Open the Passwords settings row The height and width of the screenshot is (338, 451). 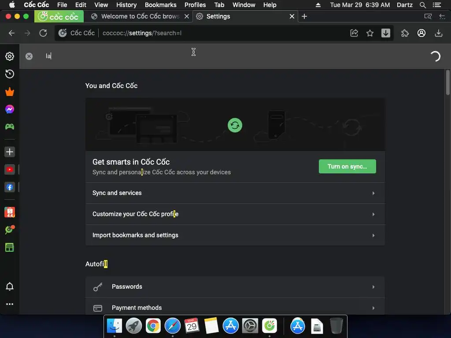coord(235,287)
